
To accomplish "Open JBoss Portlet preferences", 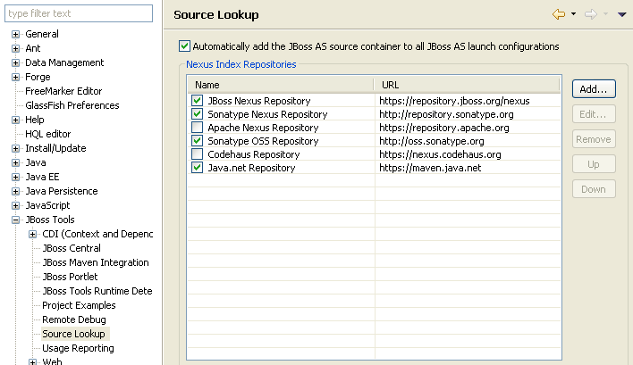I will pos(70,277).
